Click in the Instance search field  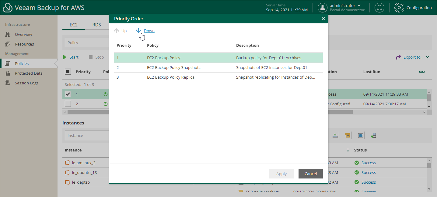tap(87, 135)
